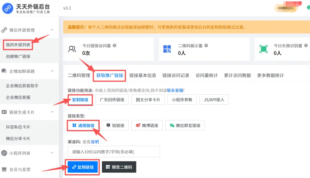Expand the 小程序列表 section chevron
Screen dimensions: 310x178
point(52,153)
